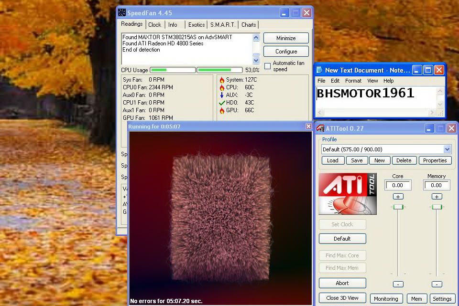
Task: Click the SpeedFan log scrollbar up arrow
Action: point(256,37)
